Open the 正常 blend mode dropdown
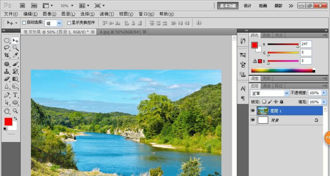 287,93
